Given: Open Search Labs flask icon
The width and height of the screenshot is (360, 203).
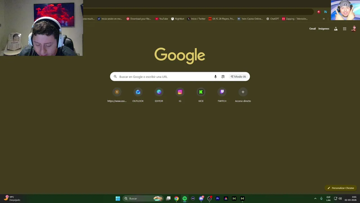Looking at the screenshot, I should pos(336,29).
